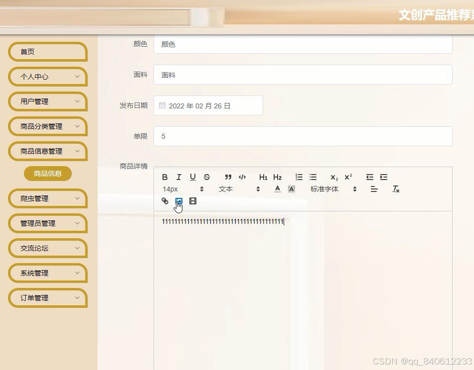
Task: Select the 商品信息 submenu item
Action: [48, 174]
